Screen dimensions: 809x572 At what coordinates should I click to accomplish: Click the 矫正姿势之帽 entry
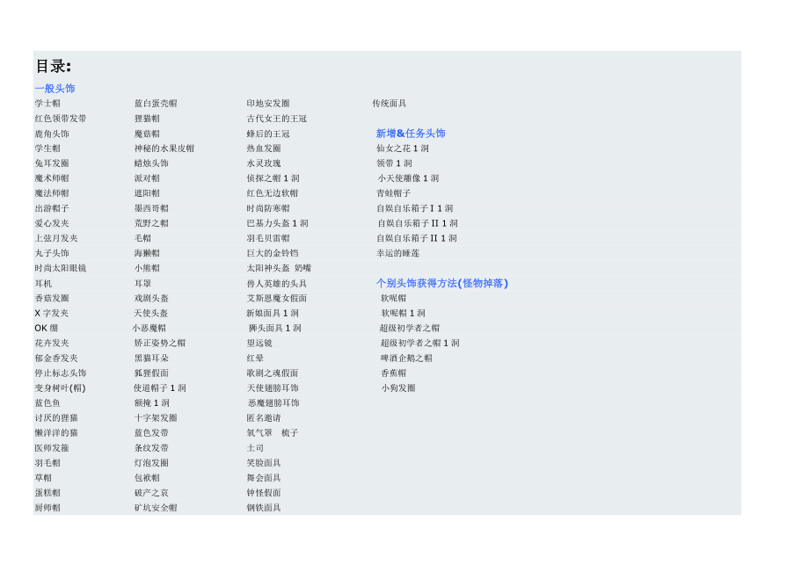[160, 344]
